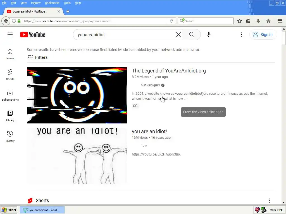Click the network tray icon
This screenshot has height=214, width=286.
coord(264,210)
